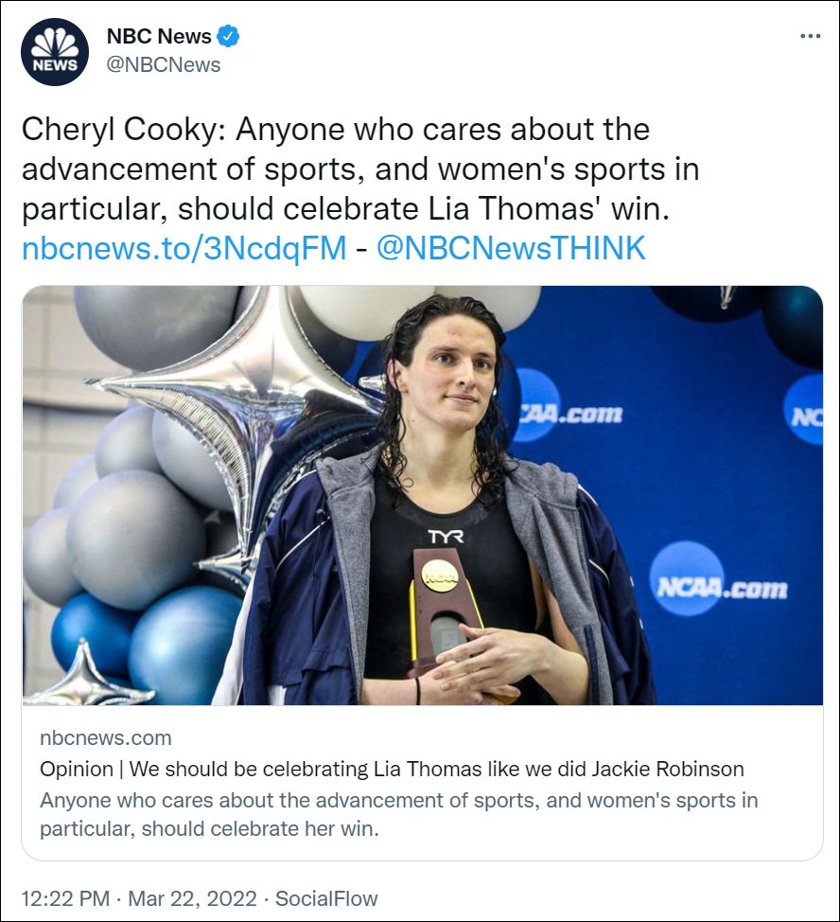This screenshot has width=840, height=922.
Task: Click the @NBCNews handle
Action: [x=163, y=64]
